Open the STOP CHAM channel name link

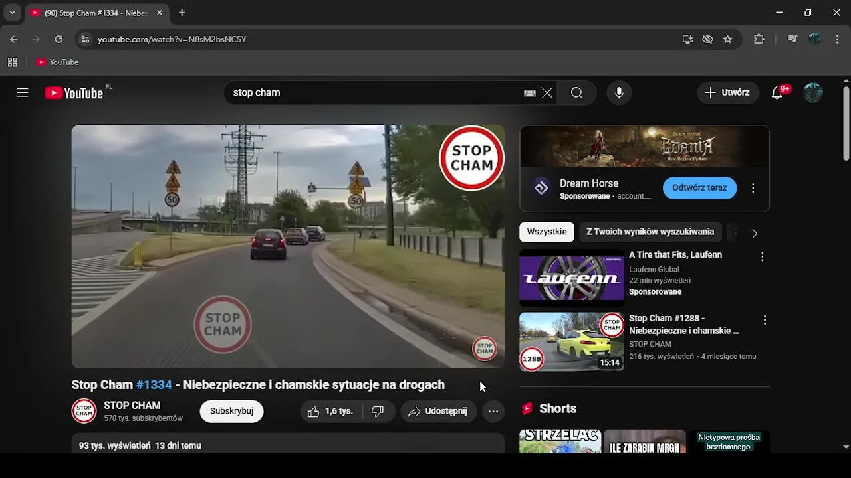(132, 406)
